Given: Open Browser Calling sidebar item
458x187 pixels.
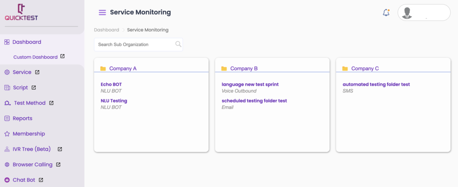Looking at the screenshot, I should (x=32, y=165).
